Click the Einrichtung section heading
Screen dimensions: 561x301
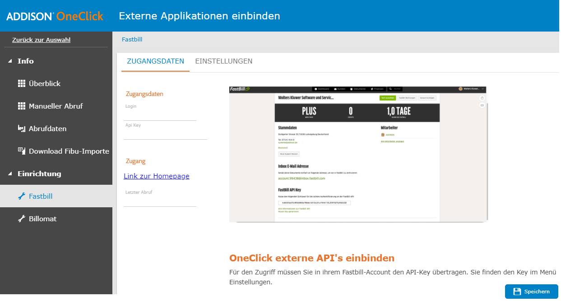pyautogui.click(x=39, y=174)
